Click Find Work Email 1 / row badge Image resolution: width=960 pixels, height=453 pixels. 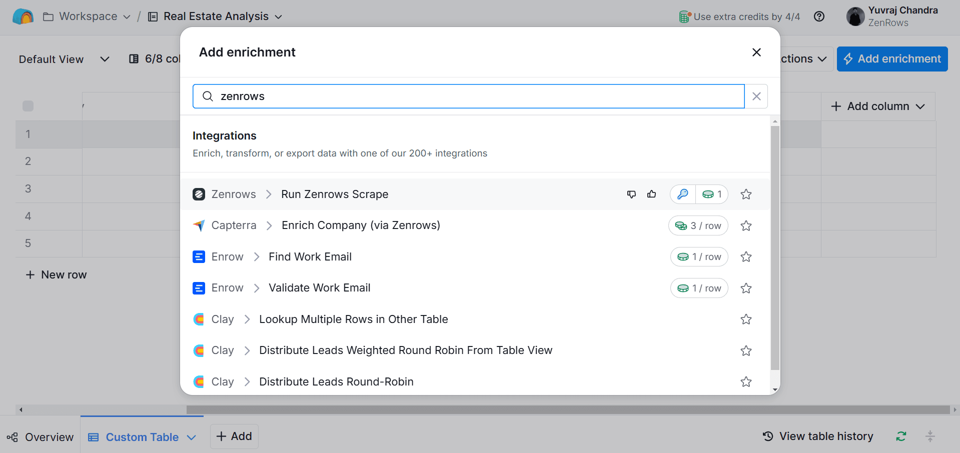[x=699, y=256]
